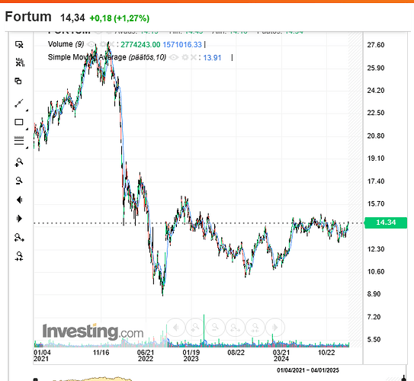This screenshot has width=414, height=381.
Task: Remove the Volume indicator with its X
Action: [x=111, y=44]
